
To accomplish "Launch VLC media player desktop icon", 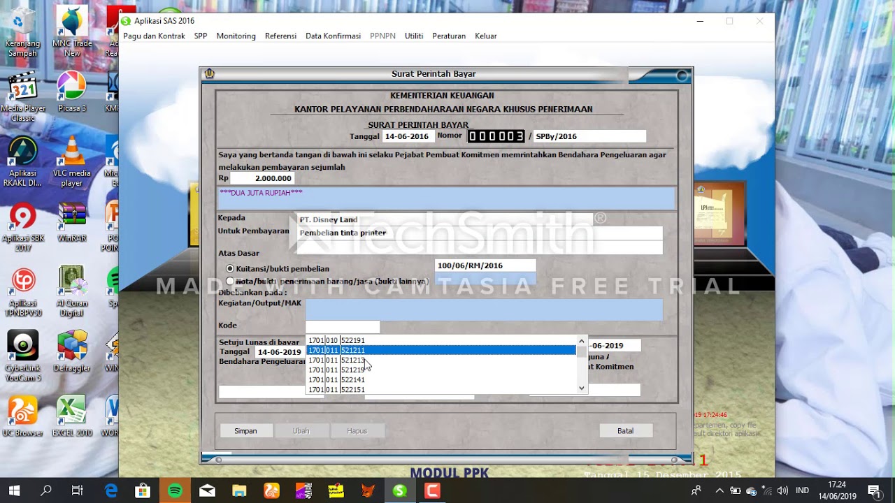I will [72, 162].
